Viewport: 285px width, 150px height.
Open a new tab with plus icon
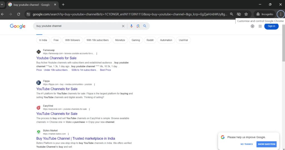63,4
